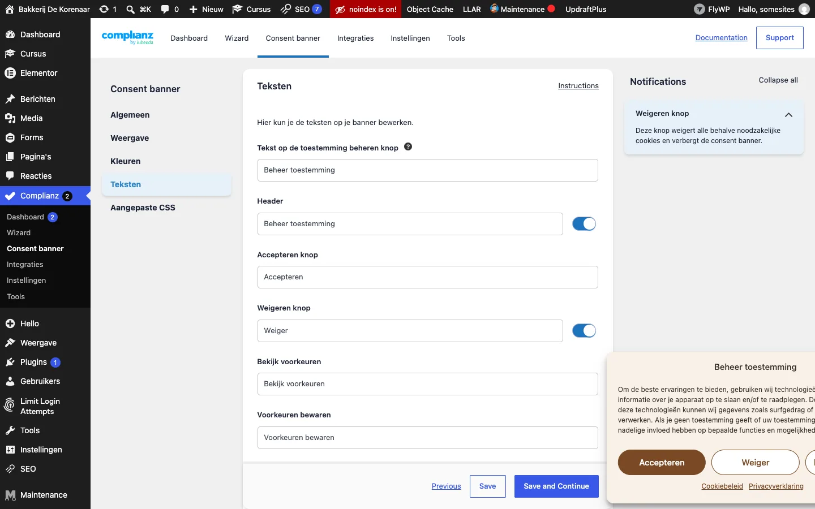Go to the Previous link
This screenshot has width=815, height=509.
pyautogui.click(x=446, y=486)
